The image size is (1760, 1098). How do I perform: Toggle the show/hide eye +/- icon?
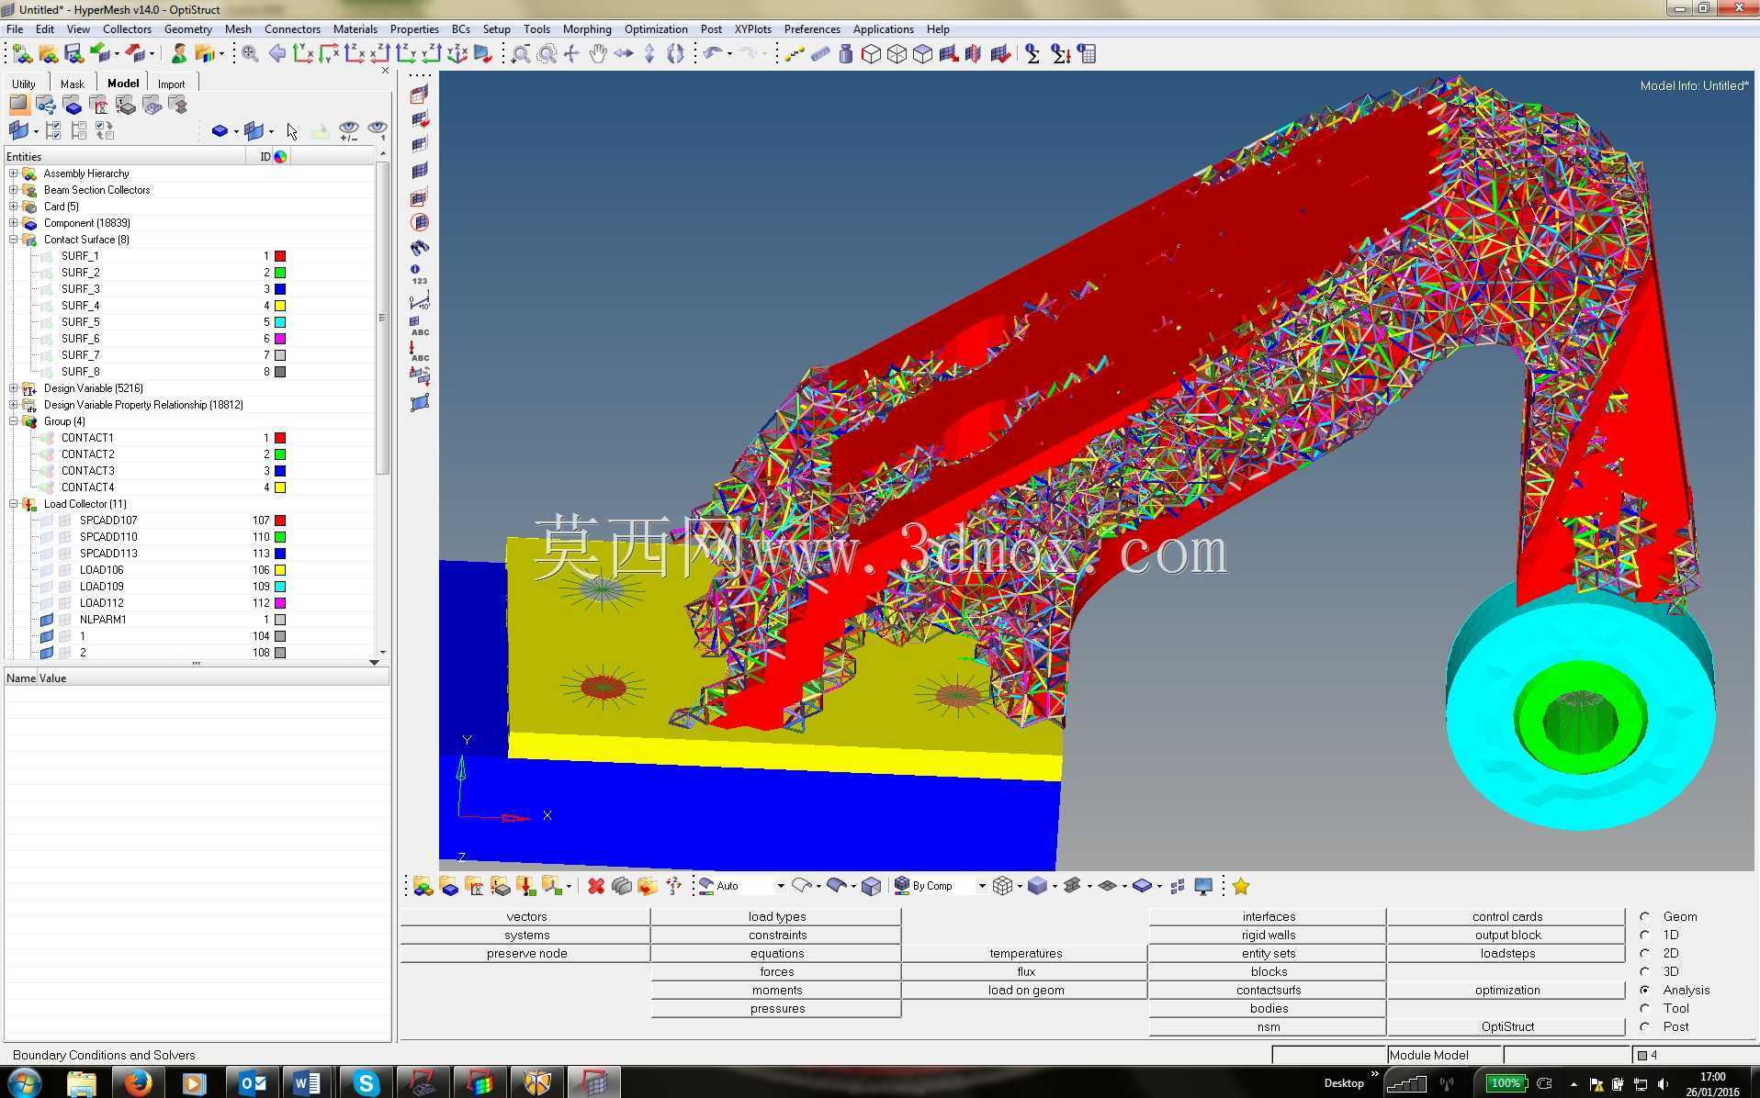(349, 131)
